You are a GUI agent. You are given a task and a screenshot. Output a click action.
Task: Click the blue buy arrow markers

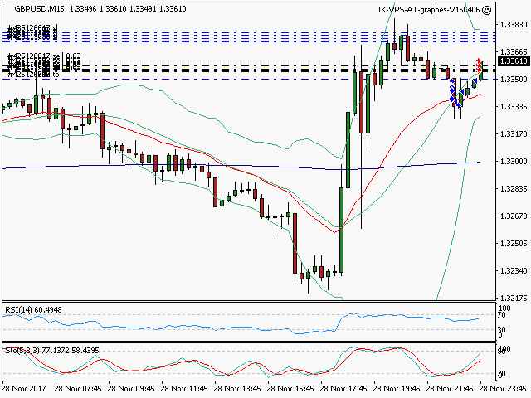[453, 94]
